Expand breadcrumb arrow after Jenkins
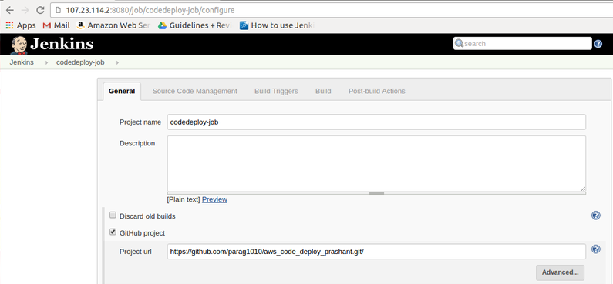613x284 pixels. point(45,62)
